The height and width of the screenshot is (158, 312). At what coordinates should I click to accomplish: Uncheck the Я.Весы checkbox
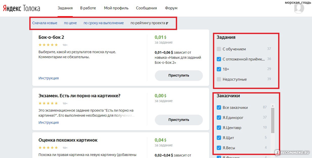pos(219,148)
